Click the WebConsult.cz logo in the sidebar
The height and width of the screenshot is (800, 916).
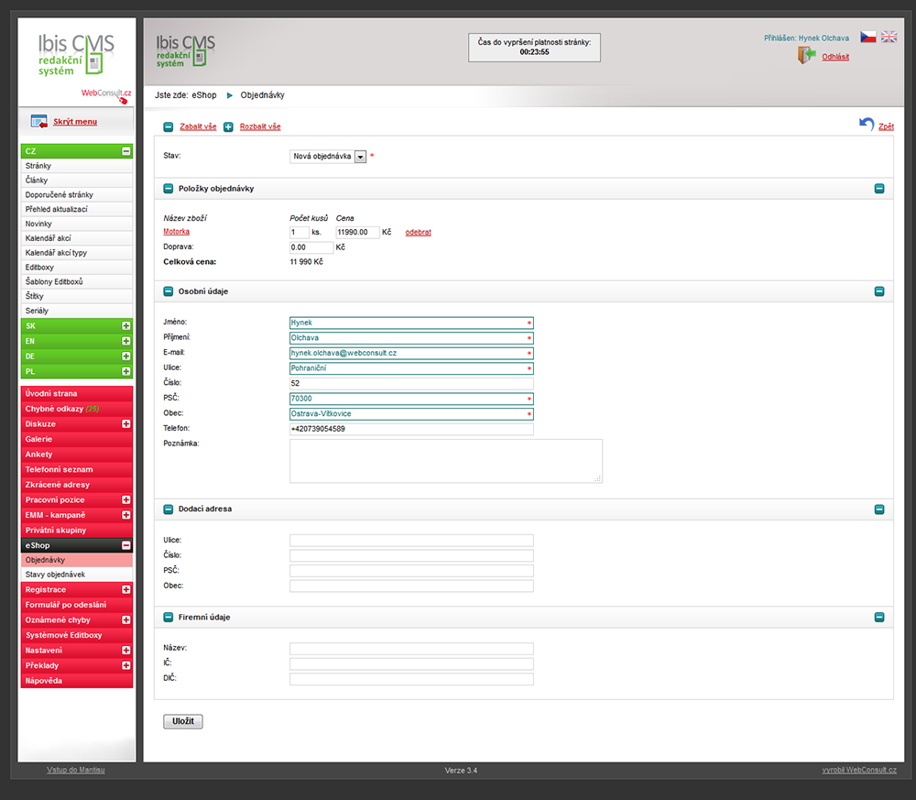pos(105,95)
